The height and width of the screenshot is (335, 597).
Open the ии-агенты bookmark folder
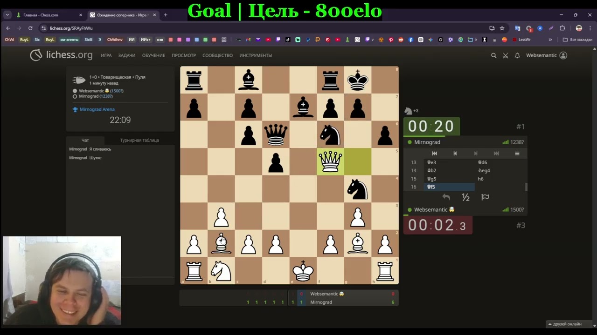coord(69,40)
